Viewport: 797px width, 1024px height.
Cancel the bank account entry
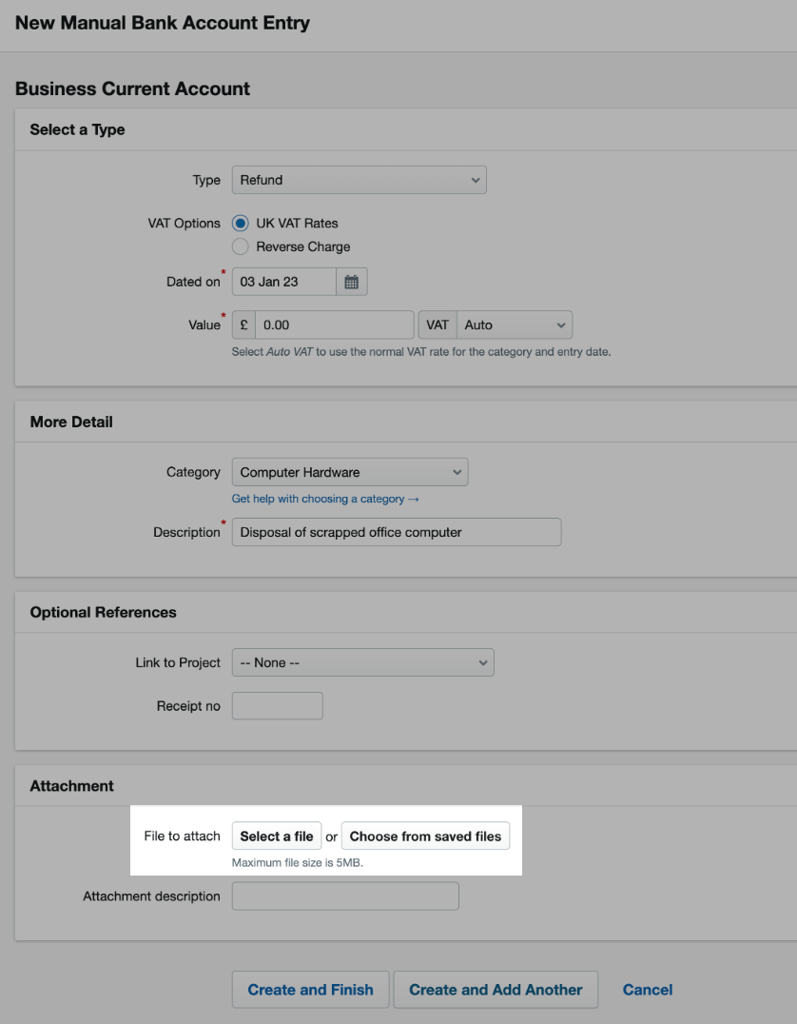[x=647, y=989]
